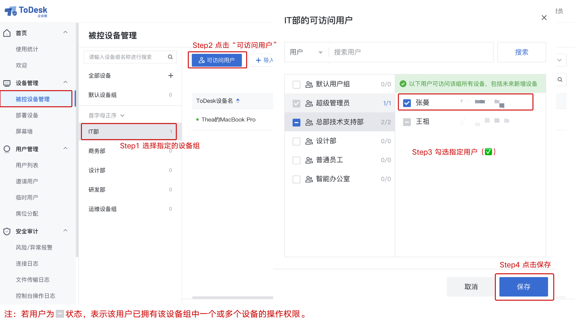This screenshot has height=323, width=575.
Task: Click the 导入 button
Action: pyautogui.click(x=261, y=60)
